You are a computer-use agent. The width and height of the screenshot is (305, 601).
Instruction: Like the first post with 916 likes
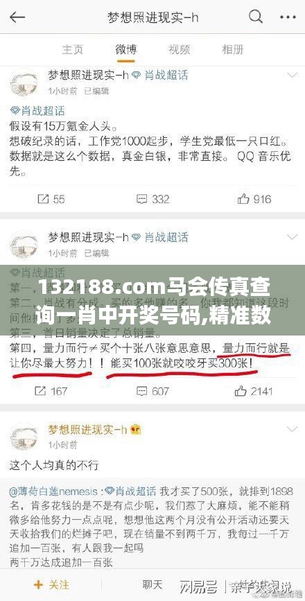tap(254, 199)
